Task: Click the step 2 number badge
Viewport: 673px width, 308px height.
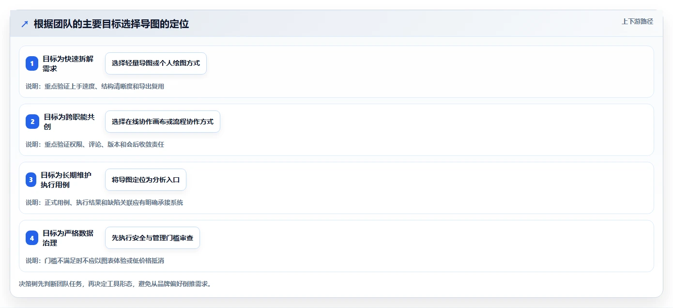Action: point(32,122)
